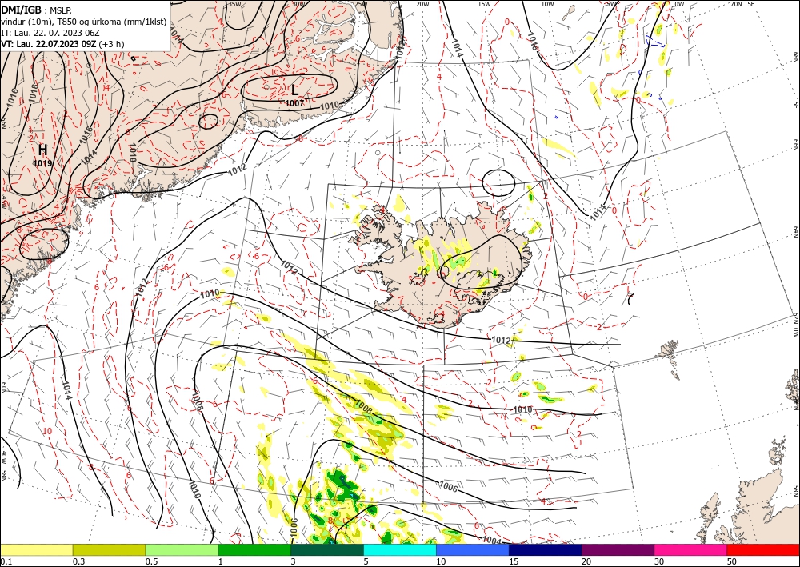Image resolution: width=800 pixels, height=567 pixels.
Task: Click the Iceland landmass on the map
Action: point(444,266)
